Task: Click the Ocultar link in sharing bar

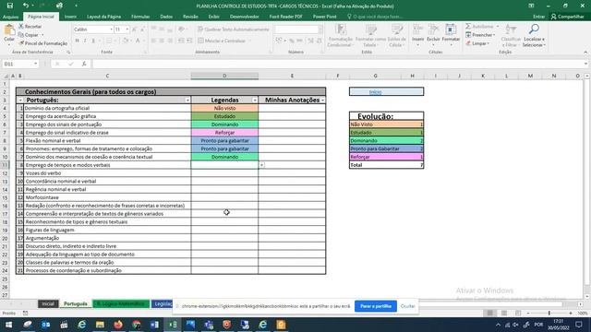Action: tap(407, 306)
